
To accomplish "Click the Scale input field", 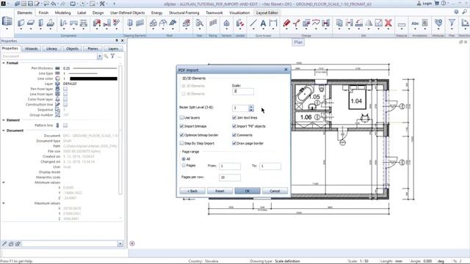I will (243, 91).
